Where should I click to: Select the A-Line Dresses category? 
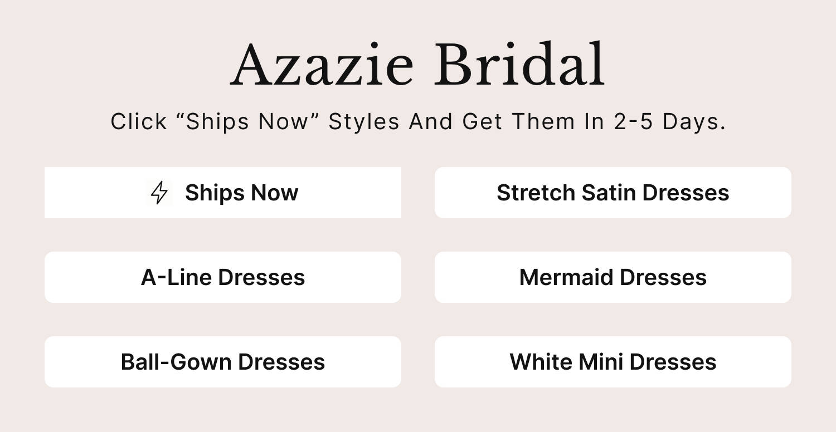click(x=222, y=277)
